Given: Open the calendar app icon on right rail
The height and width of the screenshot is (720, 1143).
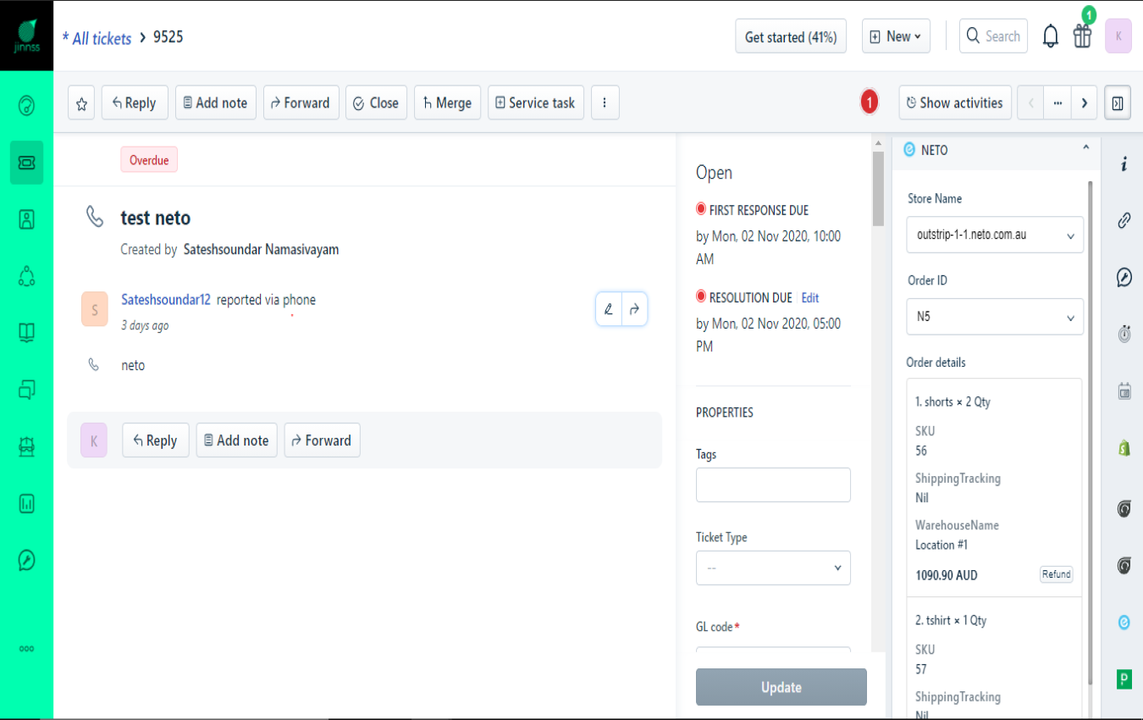Looking at the screenshot, I should (1124, 390).
